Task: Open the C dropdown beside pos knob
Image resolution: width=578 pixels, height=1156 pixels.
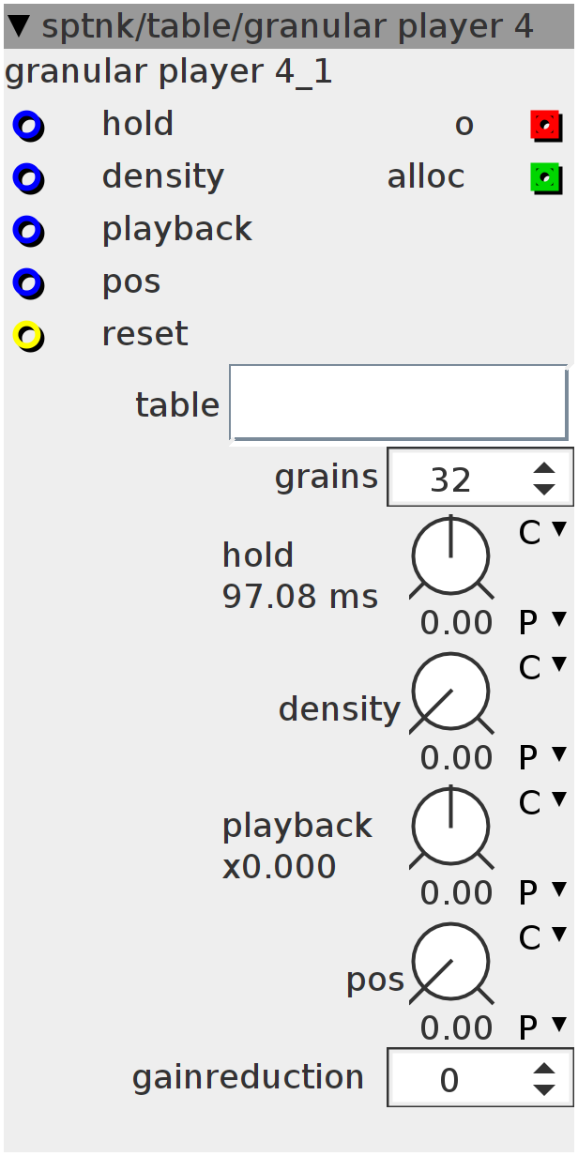Action: pos(542,938)
